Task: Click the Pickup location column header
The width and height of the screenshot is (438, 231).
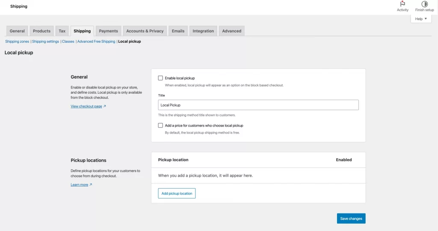Action: (173, 160)
